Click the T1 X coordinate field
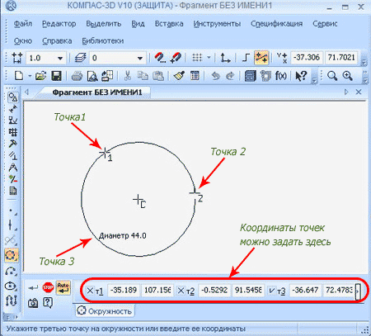 tap(124, 291)
